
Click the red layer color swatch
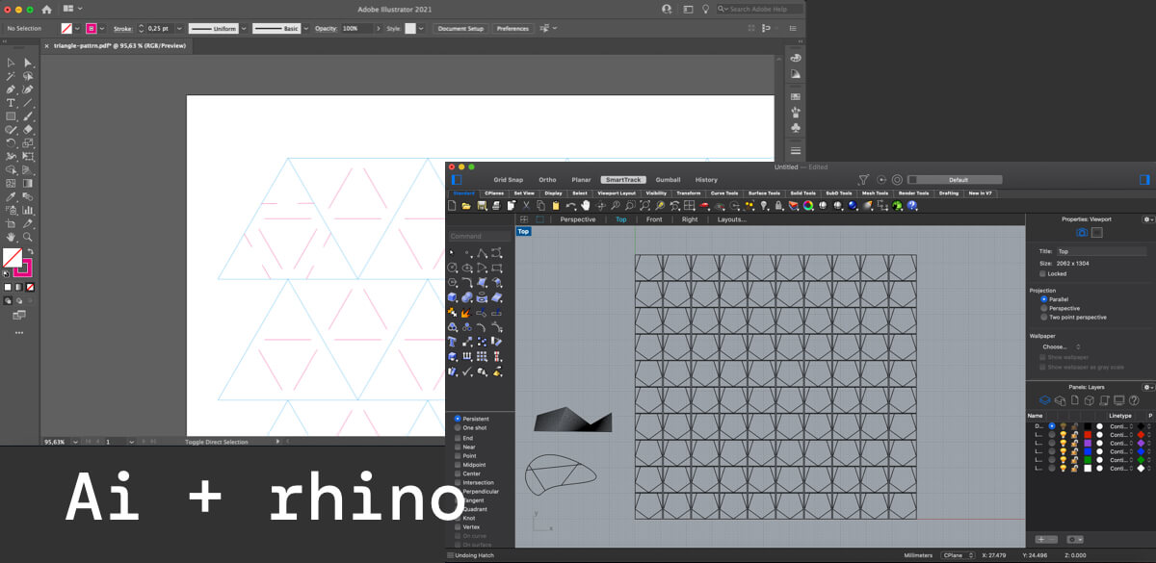1088,434
